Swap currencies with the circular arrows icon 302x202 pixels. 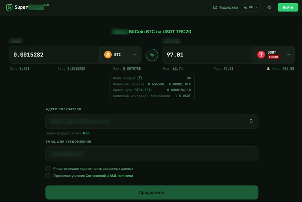point(152,55)
